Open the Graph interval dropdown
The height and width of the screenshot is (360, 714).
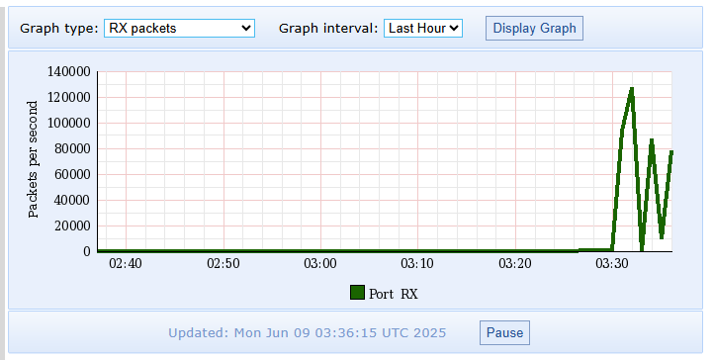point(423,29)
